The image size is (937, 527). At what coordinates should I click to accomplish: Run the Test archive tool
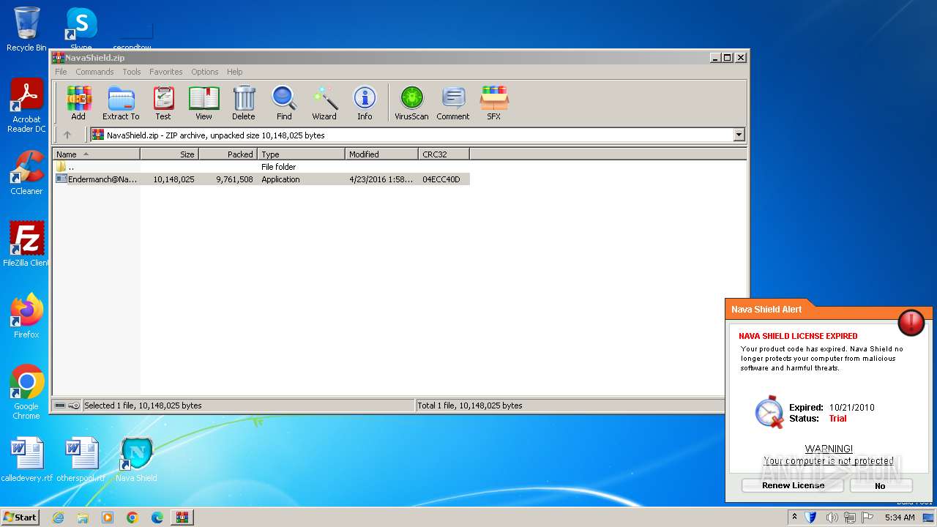(x=163, y=103)
